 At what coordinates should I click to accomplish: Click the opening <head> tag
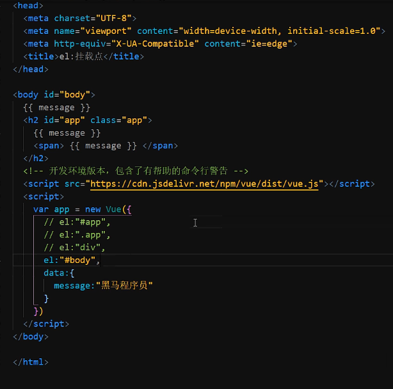(x=28, y=6)
